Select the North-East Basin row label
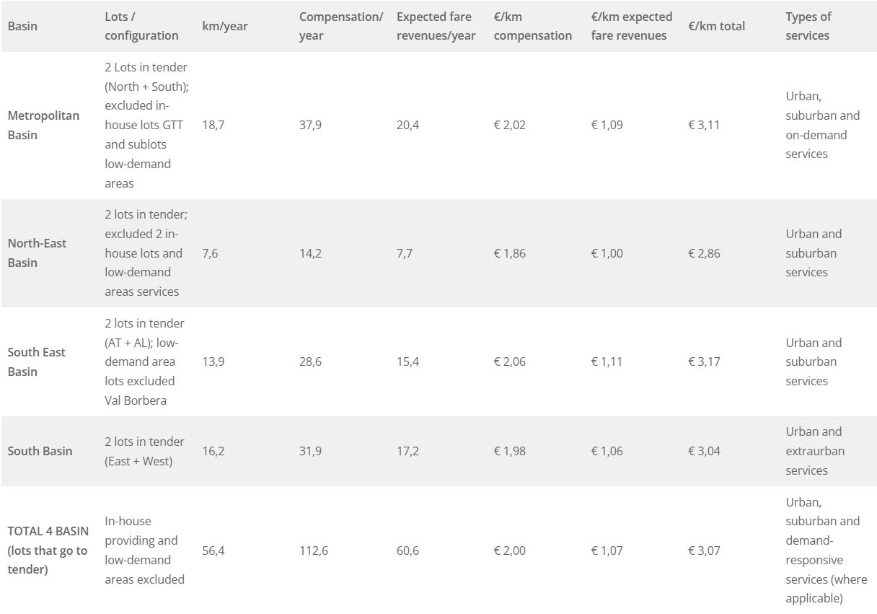This screenshot has width=877, height=614. (x=37, y=253)
